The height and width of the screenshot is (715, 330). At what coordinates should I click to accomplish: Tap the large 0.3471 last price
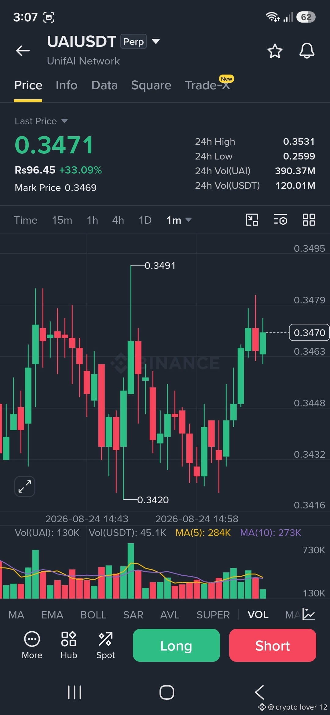click(54, 145)
